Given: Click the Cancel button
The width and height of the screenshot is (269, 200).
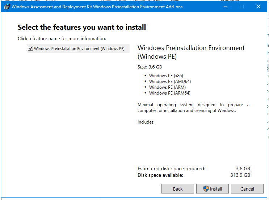Looking at the screenshot, I should [247, 189].
